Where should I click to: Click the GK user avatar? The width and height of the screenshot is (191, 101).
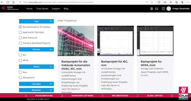[x=169, y=8]
